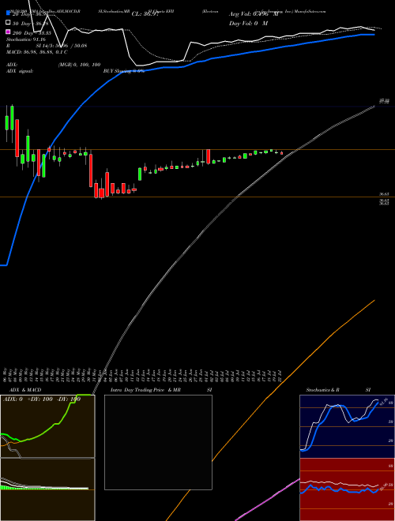The width and height of the screenshot is (395, 521).
Task: Click the navy blue stochastics chart panel
Action: 347,426
